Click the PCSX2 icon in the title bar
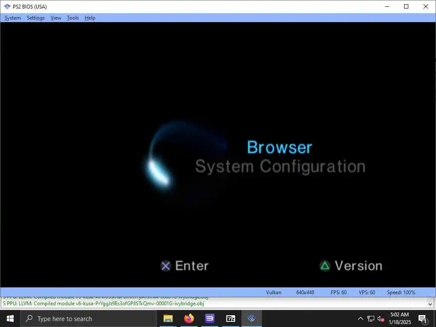 pyautogui.click(x=7, y=6)
